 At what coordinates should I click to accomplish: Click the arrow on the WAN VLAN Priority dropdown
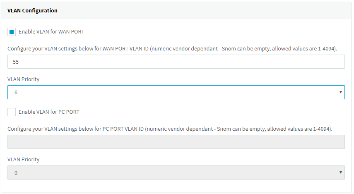point(340,92)
